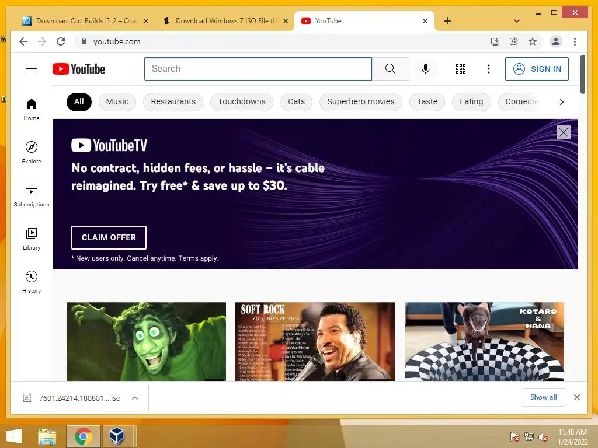Open YouTube settings three-dot menu
This screenshot has height=448, width=598.
pos(489,69)
